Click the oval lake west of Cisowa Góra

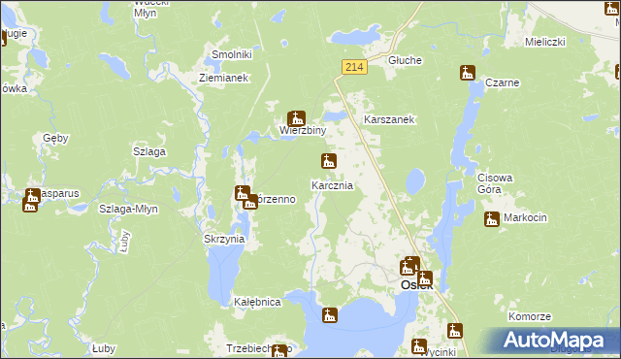coord(415,181)
